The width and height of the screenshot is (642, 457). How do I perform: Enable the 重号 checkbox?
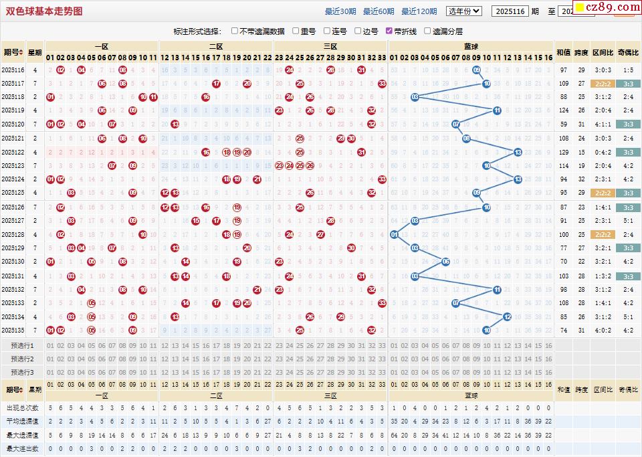pos(296,31)
